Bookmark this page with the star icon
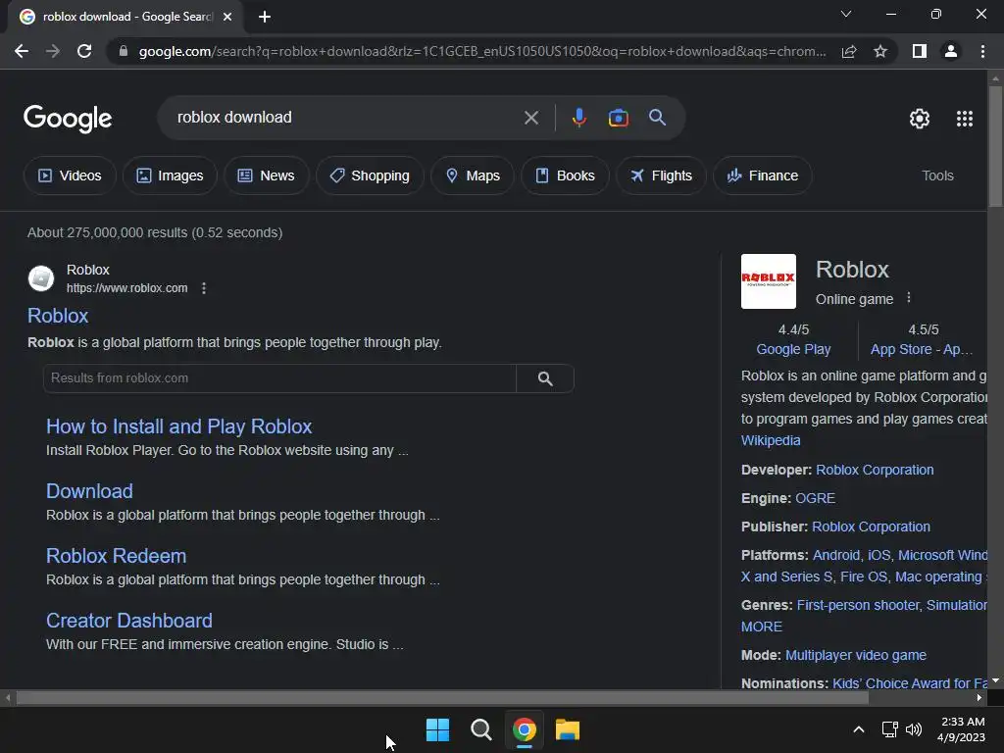The height and width of the screenshot is (753, 1004). tap(880, 51)
